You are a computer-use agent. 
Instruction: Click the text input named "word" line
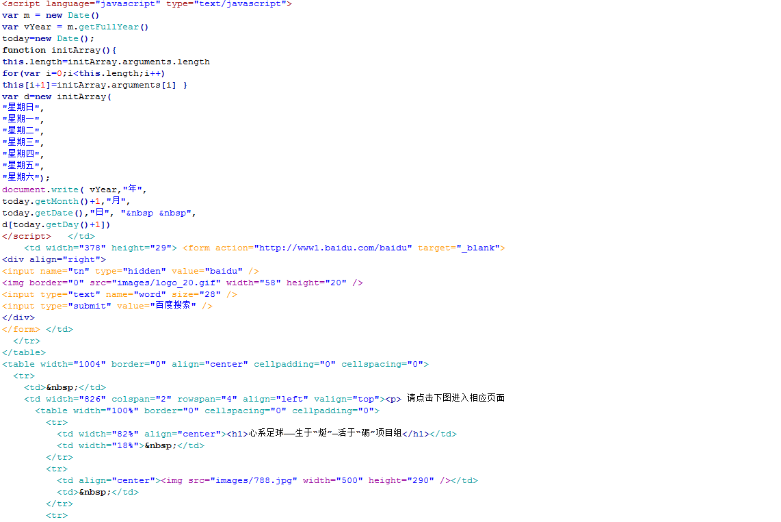click(120, 294)
